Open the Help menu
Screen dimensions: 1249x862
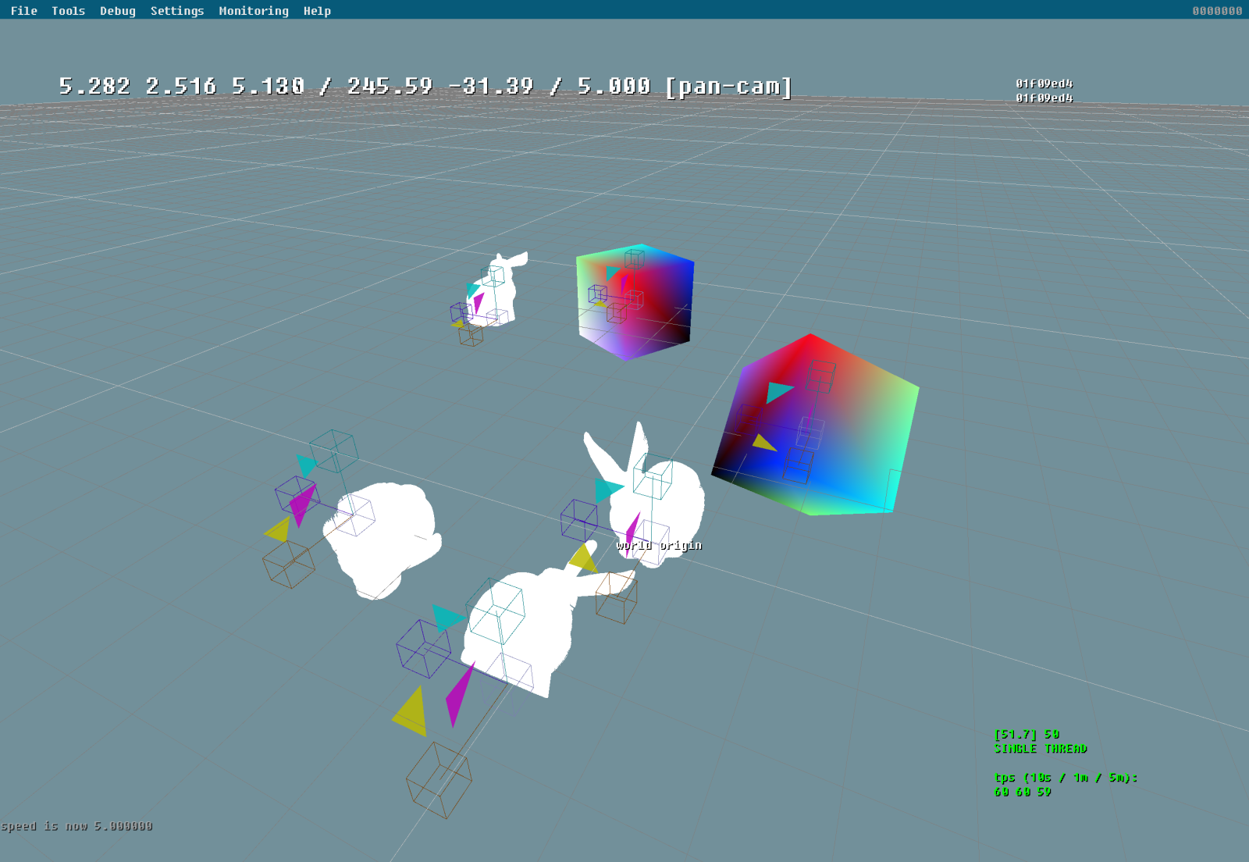(x=317, y=11)
